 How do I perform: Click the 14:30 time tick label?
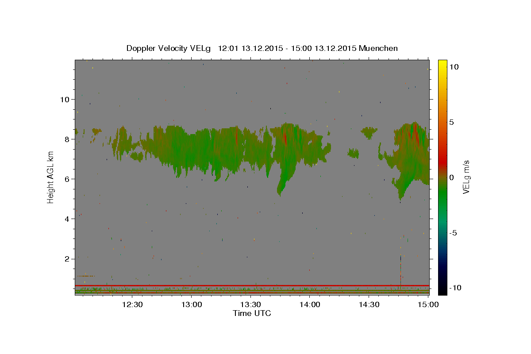point(369,304)
